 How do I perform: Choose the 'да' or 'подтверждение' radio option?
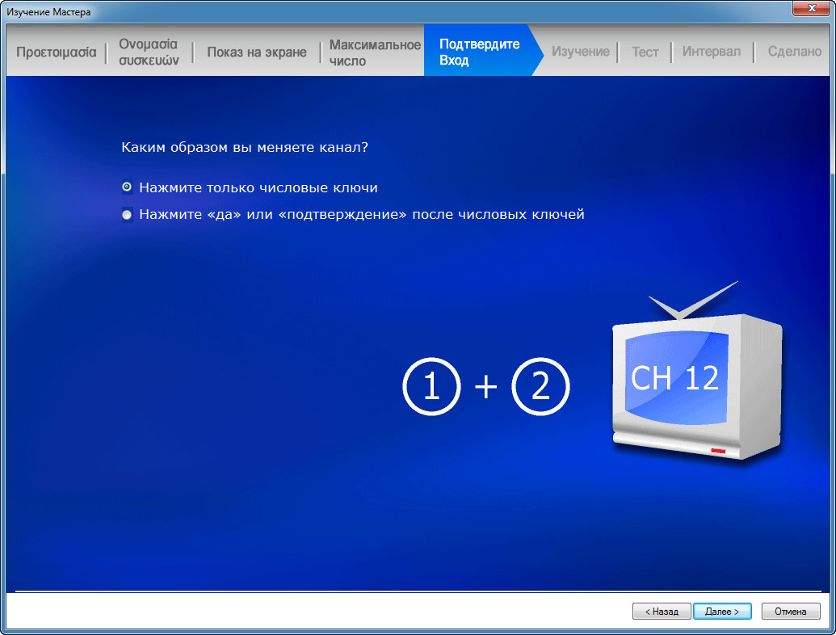[127, 214]
